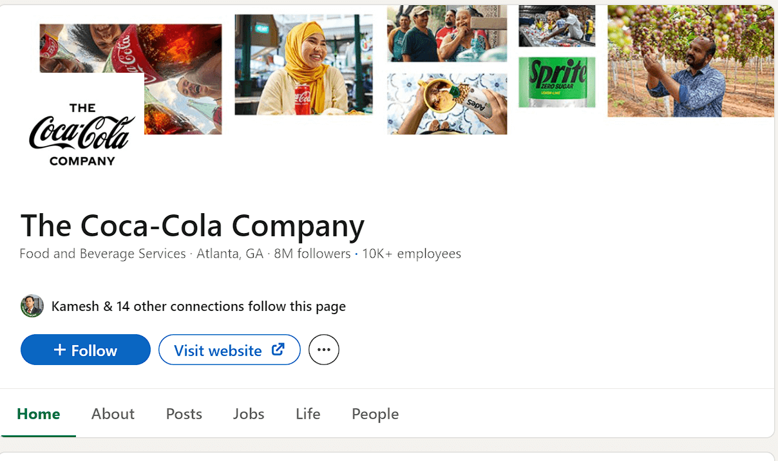The image size is (778, 461).
Task: Go to the Jobs tab
Action: 248,414
